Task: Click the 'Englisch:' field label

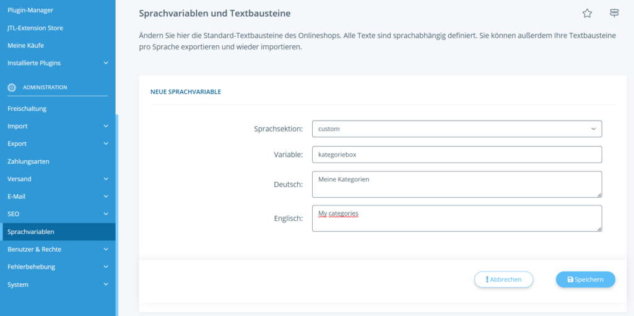Action: coord(289,218)
